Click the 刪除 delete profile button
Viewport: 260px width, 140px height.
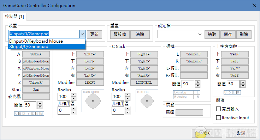click(x=244, y=35)
